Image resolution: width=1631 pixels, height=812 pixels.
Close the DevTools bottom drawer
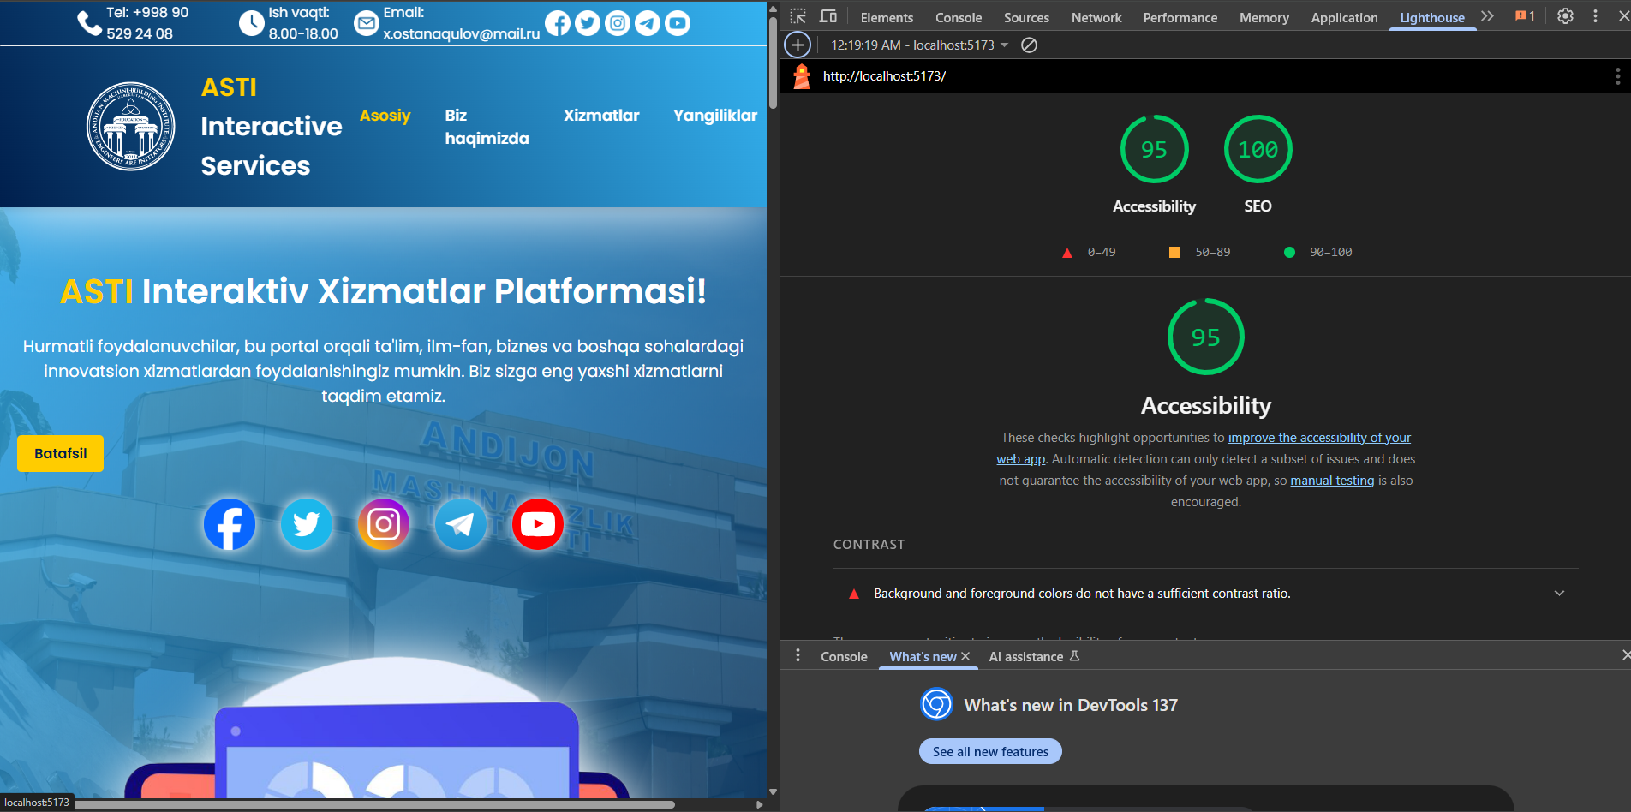pos(1625,655)
